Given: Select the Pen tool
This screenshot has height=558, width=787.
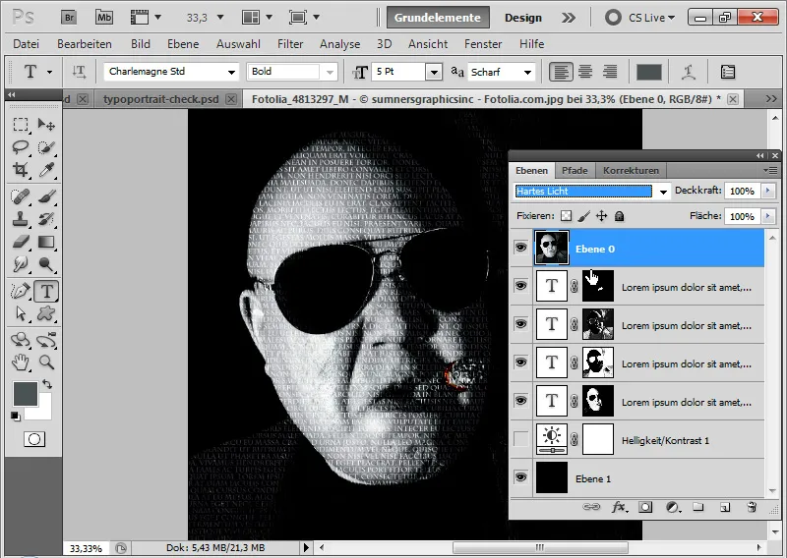Looking at the screenshot, I should 21,291.
